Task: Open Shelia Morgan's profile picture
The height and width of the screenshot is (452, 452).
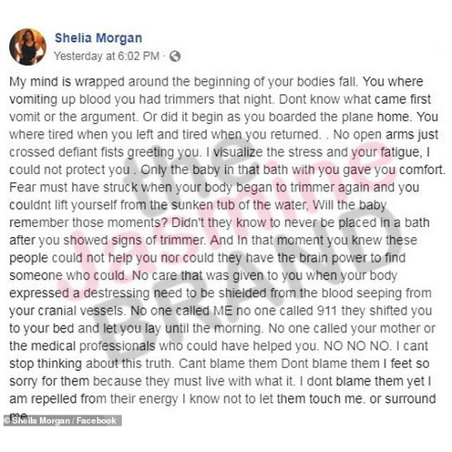Action: [28, 47]
